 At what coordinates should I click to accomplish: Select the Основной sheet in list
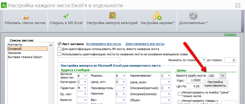click(28, 49)
